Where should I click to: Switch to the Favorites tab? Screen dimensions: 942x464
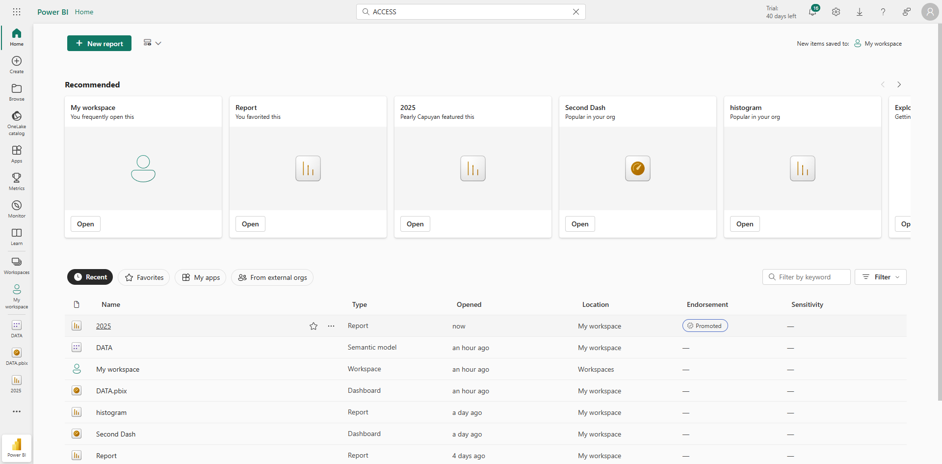[144, 277]
